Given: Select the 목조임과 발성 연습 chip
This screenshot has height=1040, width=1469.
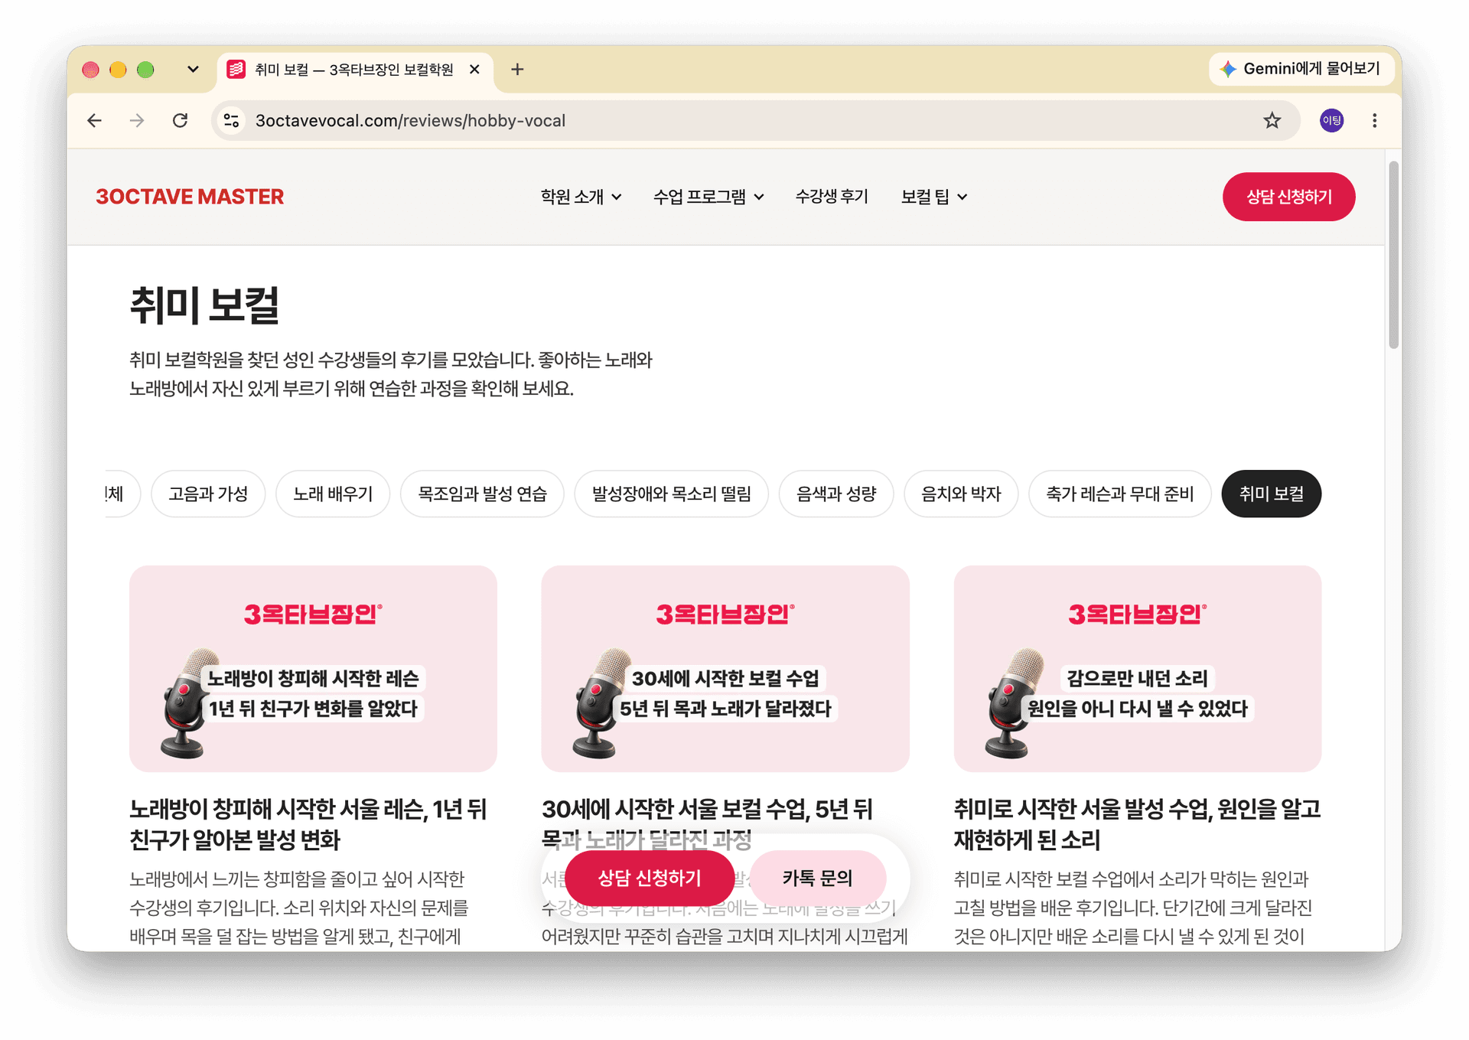Looking at the screenshot, I should [x=482, y=494].
